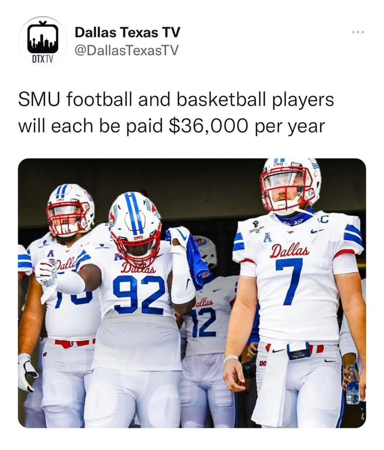Click the $36,000 amount in the tweet

tap(208, 126)
